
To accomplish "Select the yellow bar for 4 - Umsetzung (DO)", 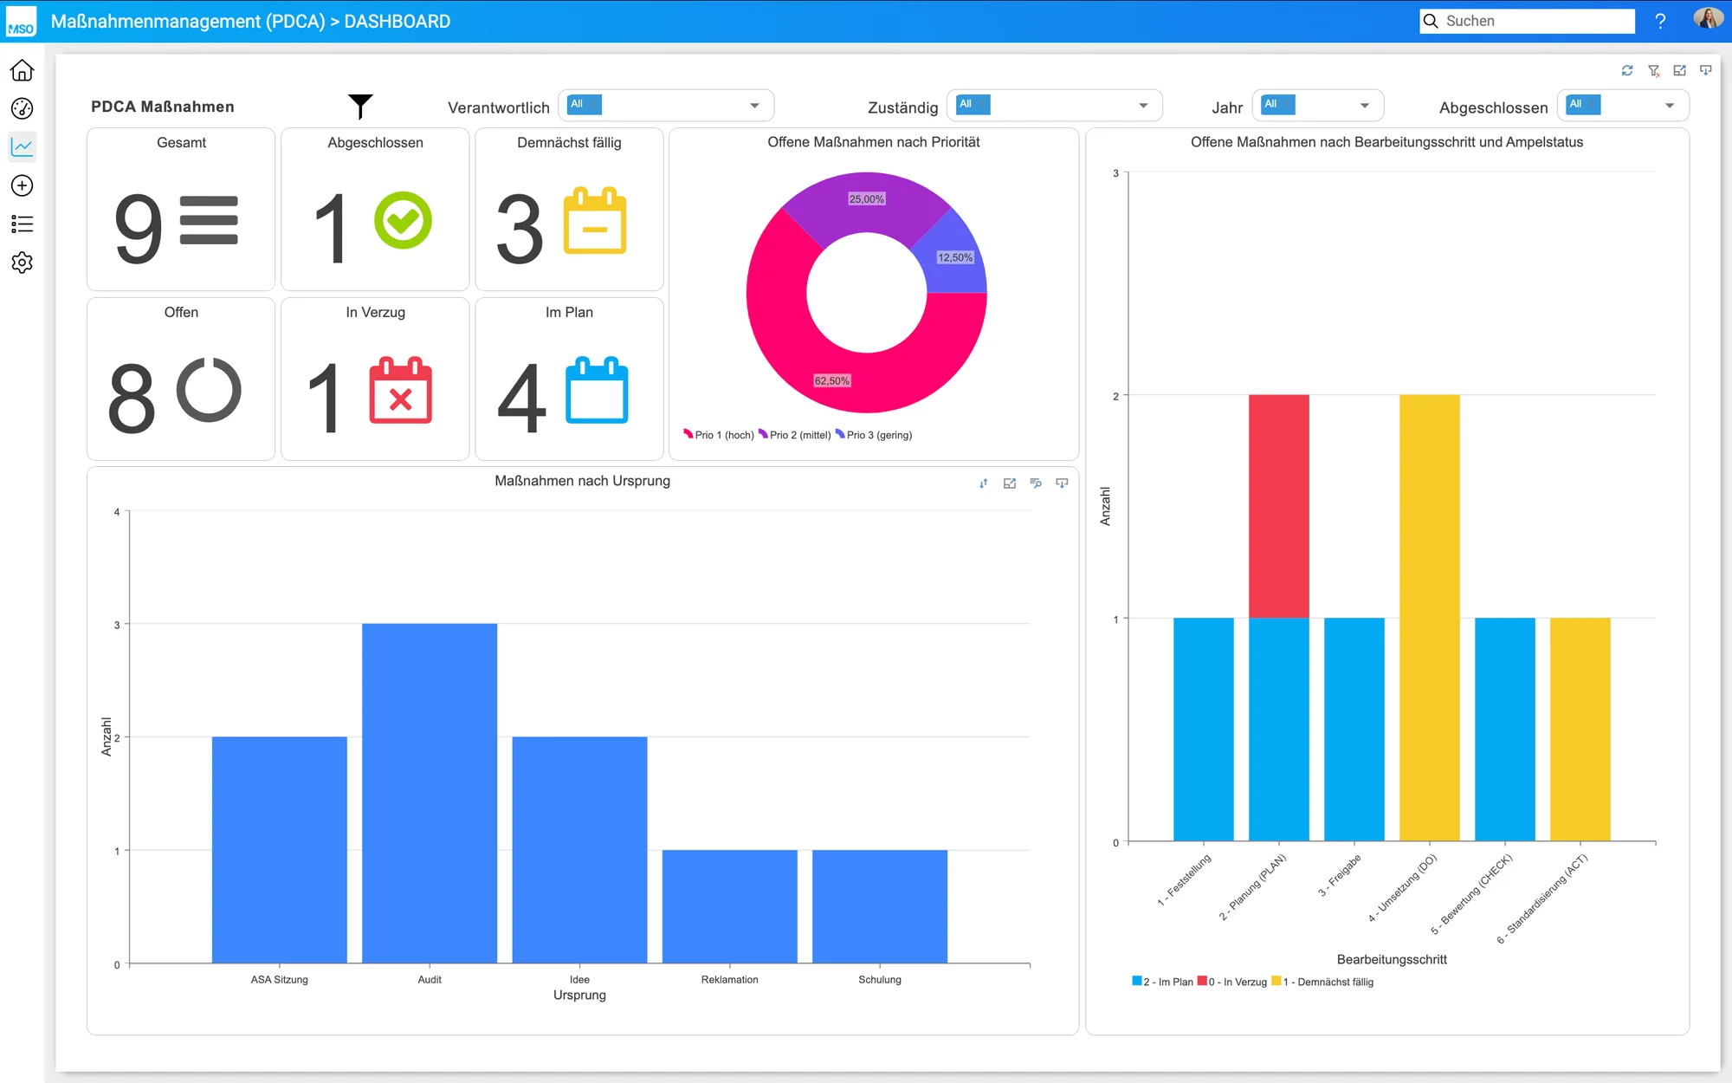I will [1430, 618].
